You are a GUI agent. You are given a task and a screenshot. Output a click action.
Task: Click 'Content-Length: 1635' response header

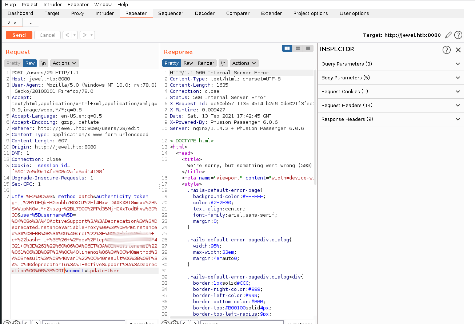(x=199, y=85)
